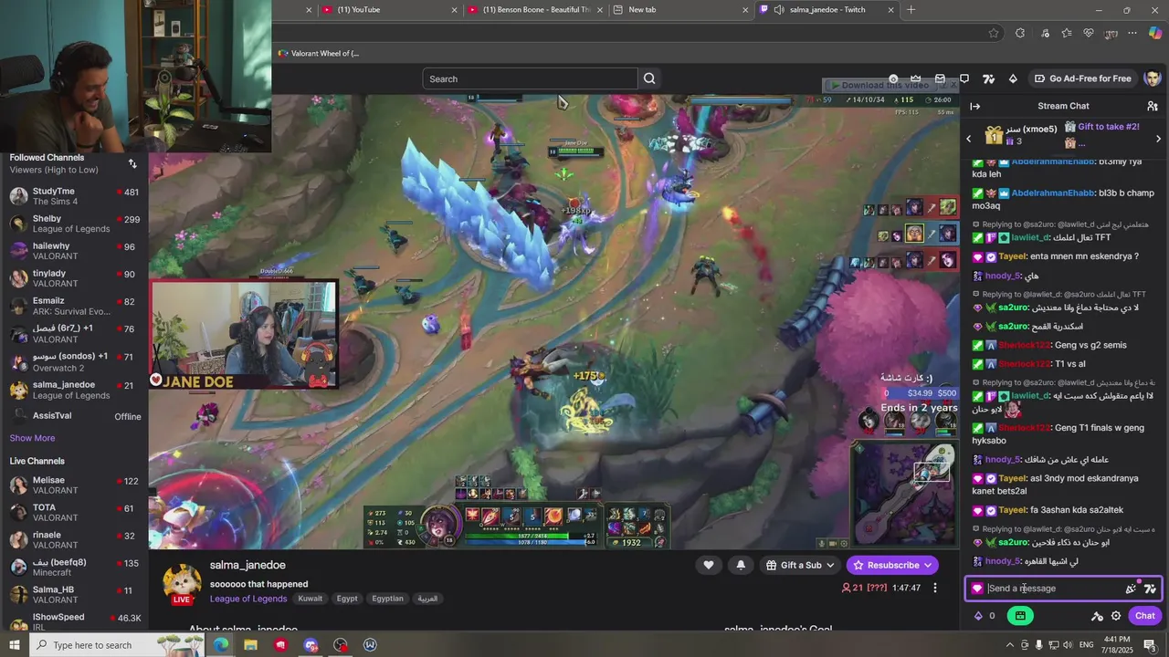The image size is (1169, 657).
Task: Add the page to favorites star
Action: (x=994, y=33)
